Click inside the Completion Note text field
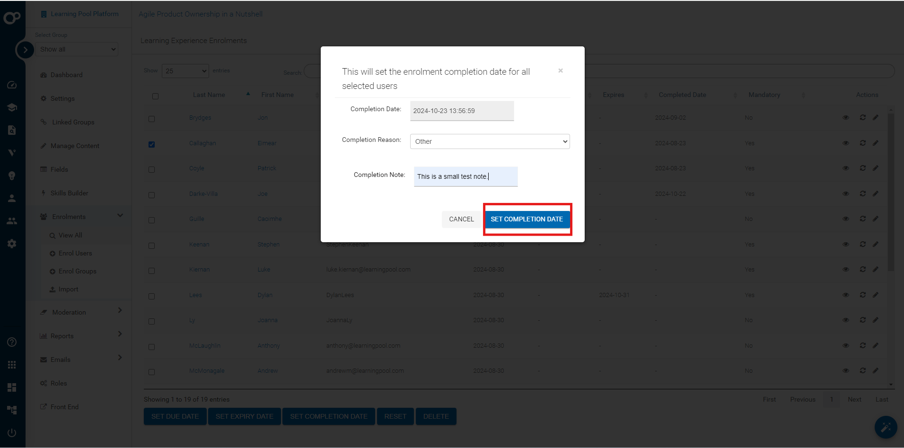This screenshot has width=904, height=448. (x=465, y=176)
